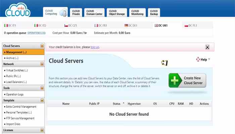This screenshot has height=134, width=235.
Task: Open Archive in the sidebar
Action: pos(12,58)
